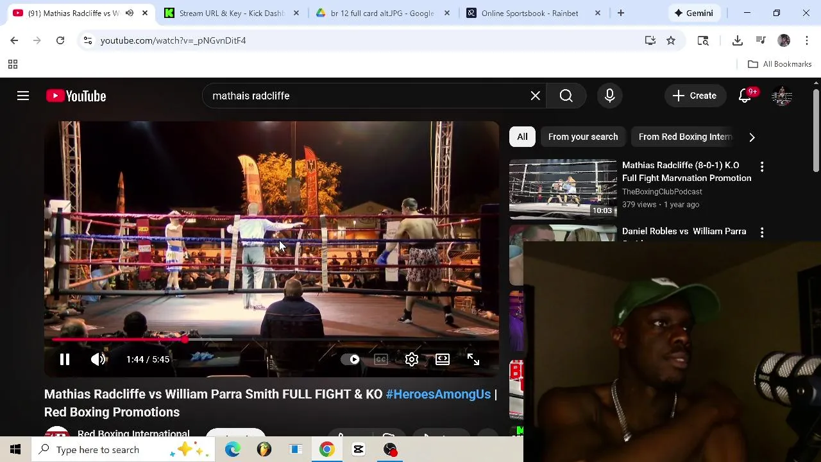Screen dimensions: 821x462
Task: Mute the YouTube tab via the speaker icon
Action: [x=130, y=13]
